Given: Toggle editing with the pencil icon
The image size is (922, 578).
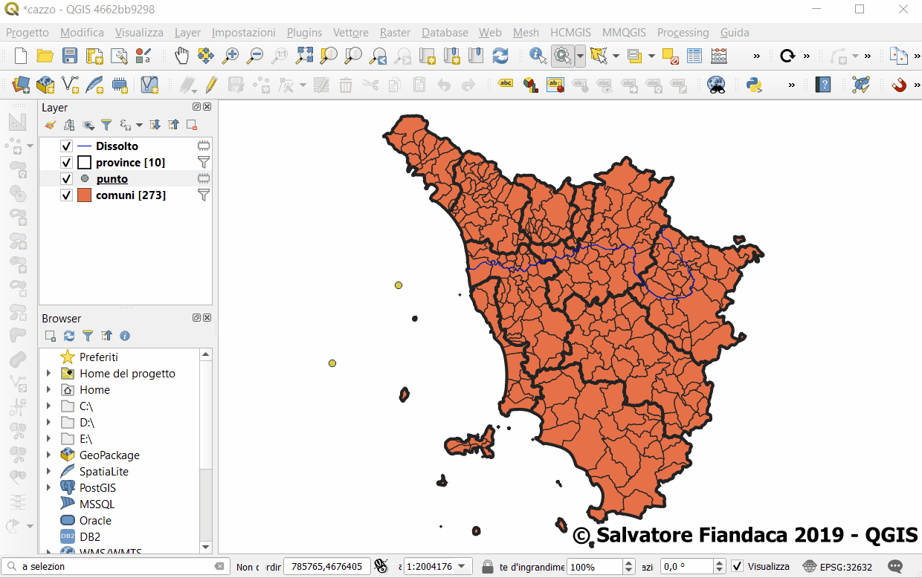Looking at the screenshot, I should click(211, 85).
